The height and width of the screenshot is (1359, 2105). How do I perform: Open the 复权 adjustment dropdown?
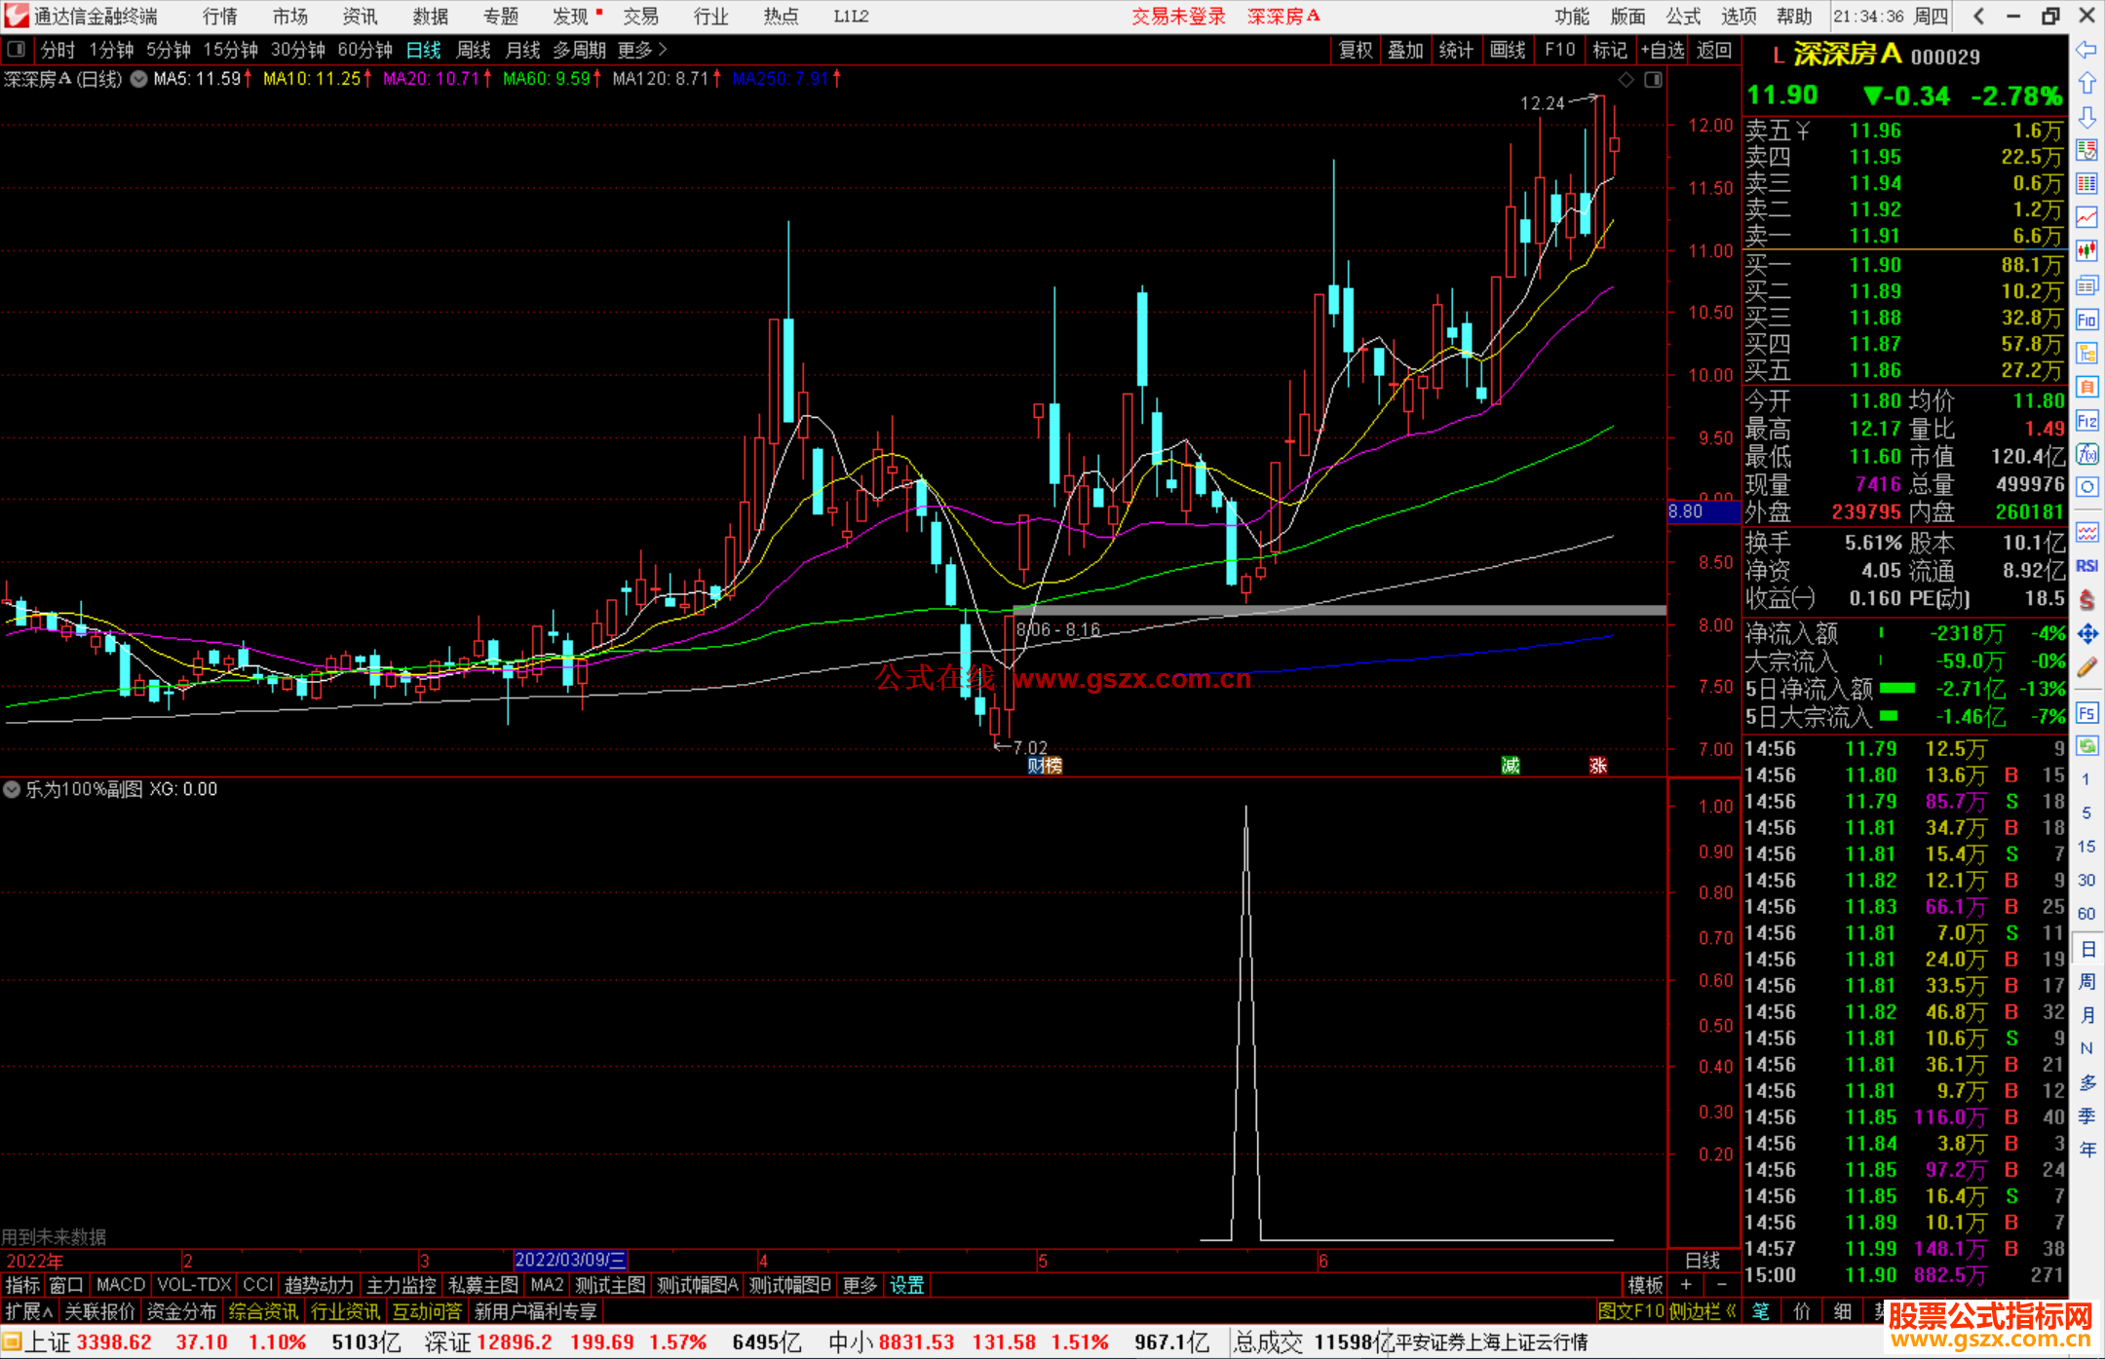point(1356,50)
